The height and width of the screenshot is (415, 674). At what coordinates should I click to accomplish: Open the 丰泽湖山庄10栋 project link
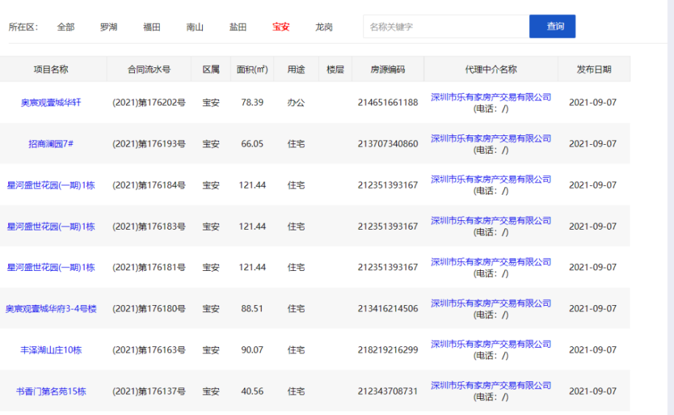51,350
